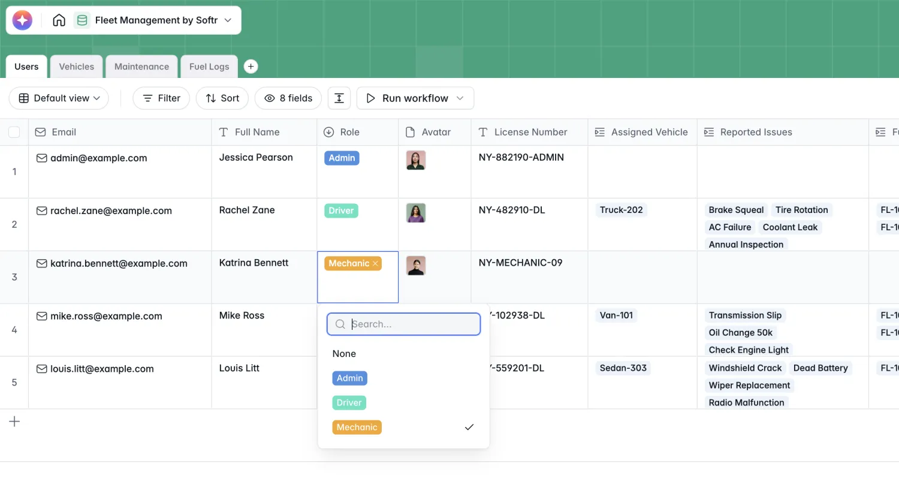899x493 pixels.
Task: Add a new row with plus icon
Action: coord(14,422)
